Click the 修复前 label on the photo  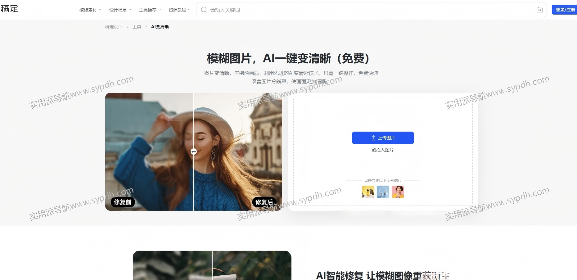coord(123,202)
